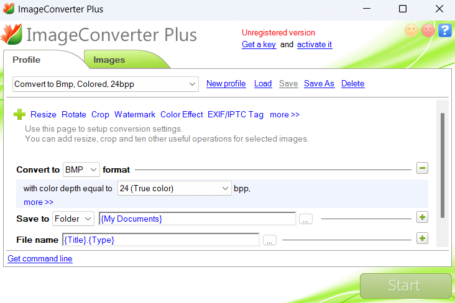The image size is (455, 303).
Task: Show more color depth options link
Action: tap(39, 202)
